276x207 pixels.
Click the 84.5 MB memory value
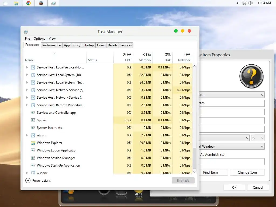145,82
